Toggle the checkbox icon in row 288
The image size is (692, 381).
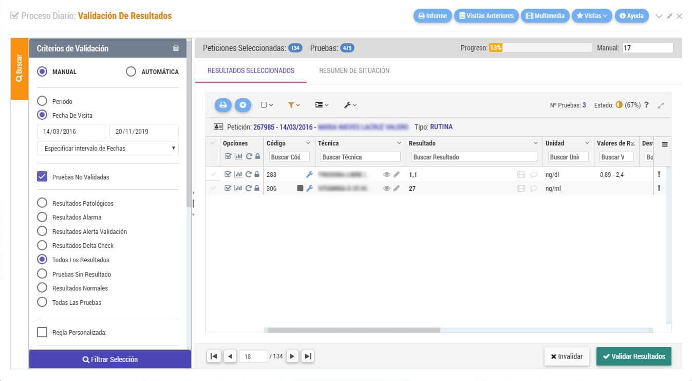tap(228, 174)
